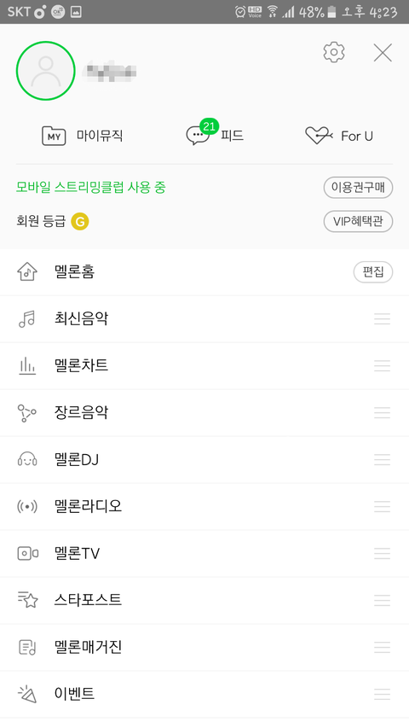Open settings with the gear icon
The width and height of the screenshot is (409, 728).
pos(334,52)
